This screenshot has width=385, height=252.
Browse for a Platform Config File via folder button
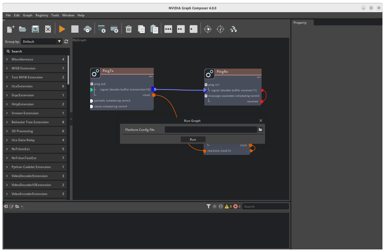tap(260, 130)
